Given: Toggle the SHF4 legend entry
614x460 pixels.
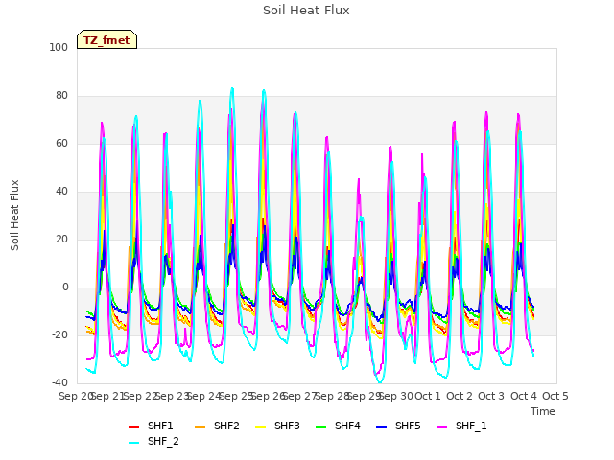Looking at the screenshot, I should click(338, 425).
